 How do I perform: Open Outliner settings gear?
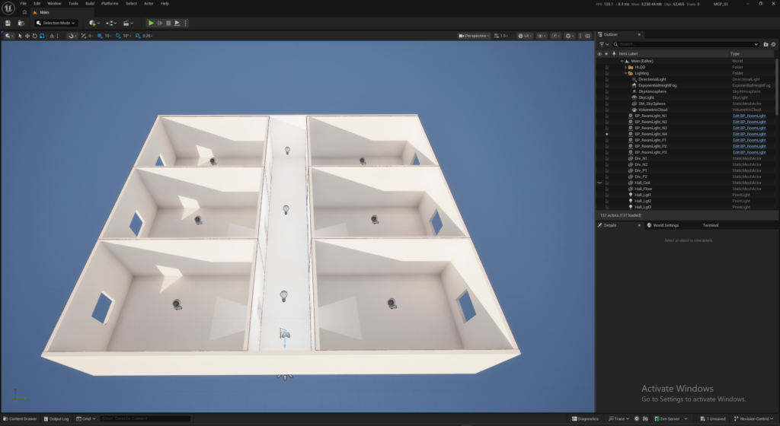pos(773,44)
